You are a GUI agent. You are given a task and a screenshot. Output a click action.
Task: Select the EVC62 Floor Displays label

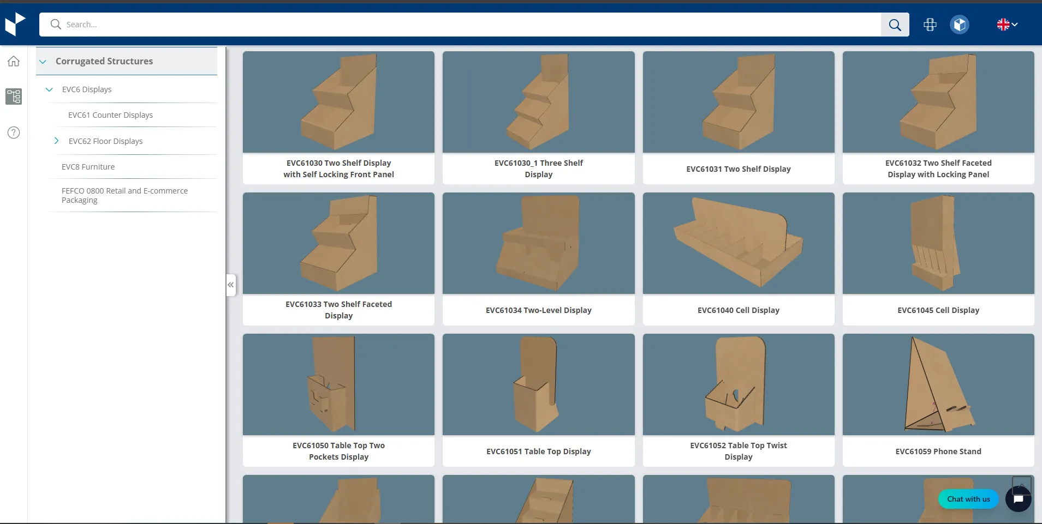105,141
